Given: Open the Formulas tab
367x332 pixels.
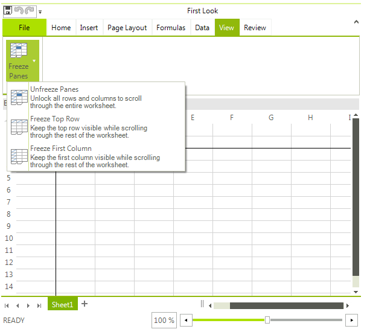Looking at the screenshot, I should click(171, 28).
